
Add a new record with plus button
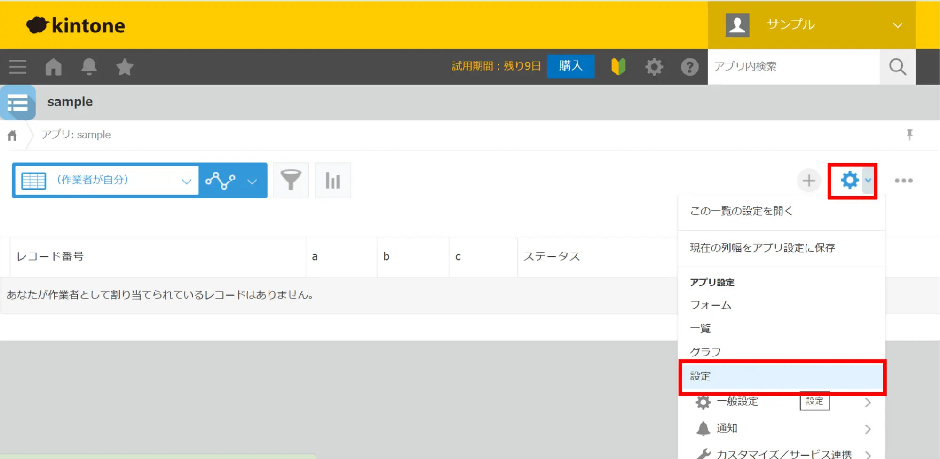[809, 181]
